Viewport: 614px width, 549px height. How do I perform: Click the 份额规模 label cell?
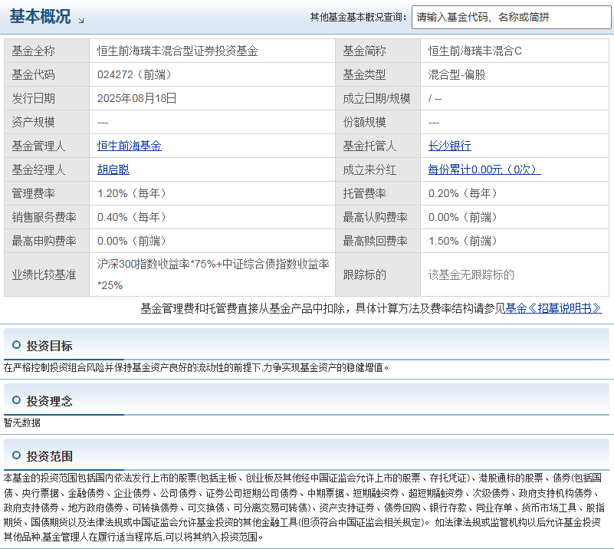click(378, 122)
